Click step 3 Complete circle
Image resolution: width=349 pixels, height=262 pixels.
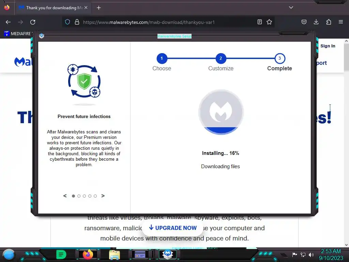pos(279,58)
